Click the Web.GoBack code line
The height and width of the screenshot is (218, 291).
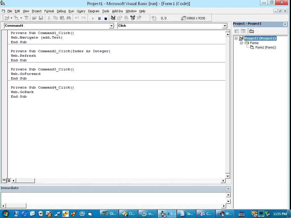(x=22, y=92)
